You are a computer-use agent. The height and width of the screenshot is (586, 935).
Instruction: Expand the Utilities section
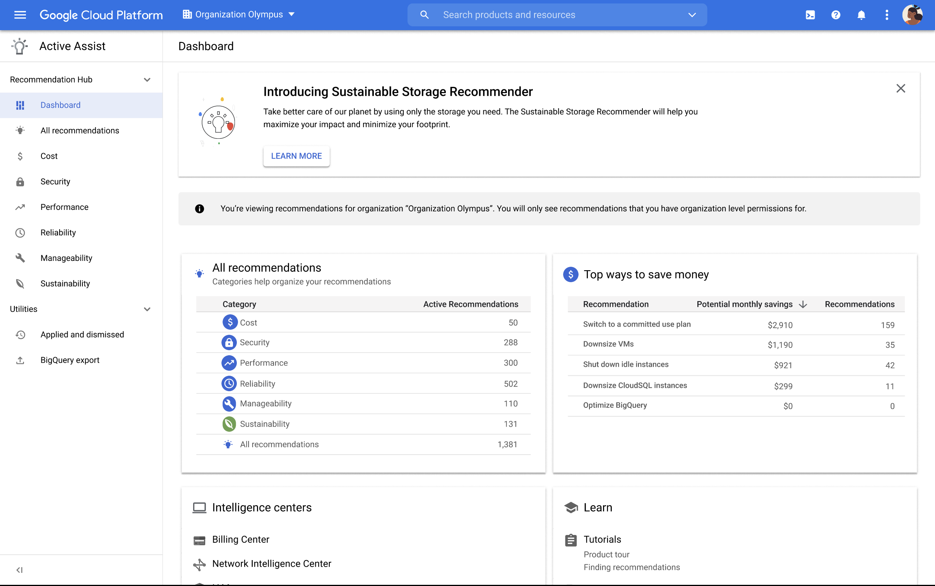pos(147,309)
